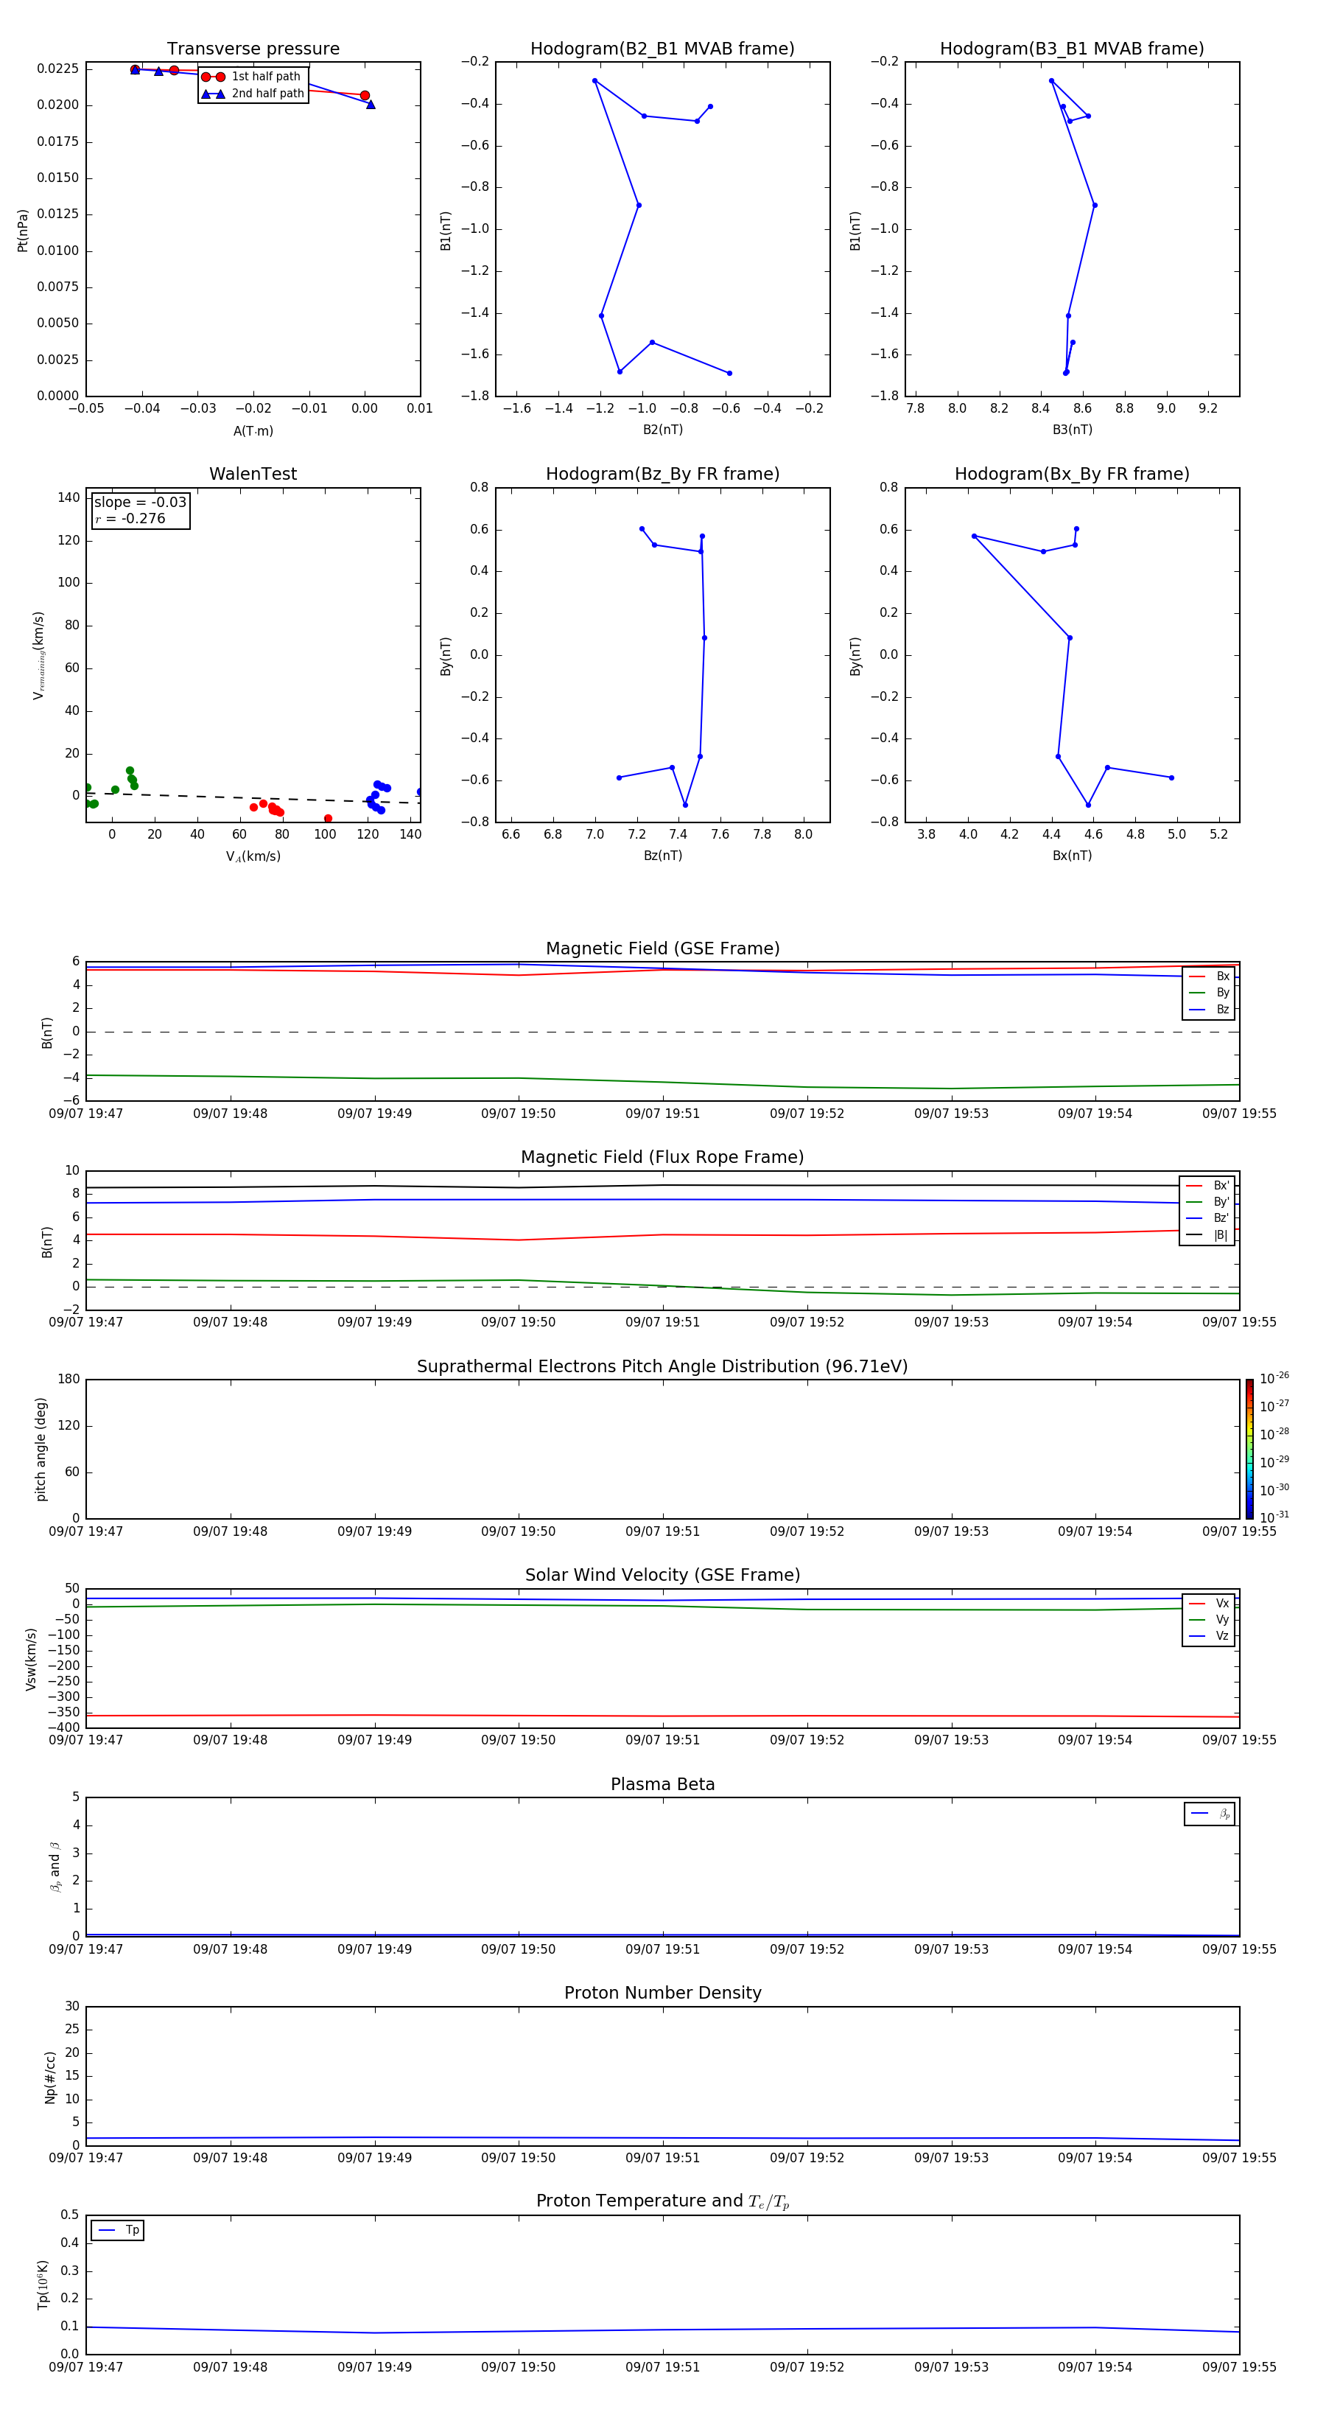The height and width of the screenshot is (2432, 1326).
Task: Click the 'A(T·m)' x-axis label
Action: pyautogui.click(x=253, y=431)
